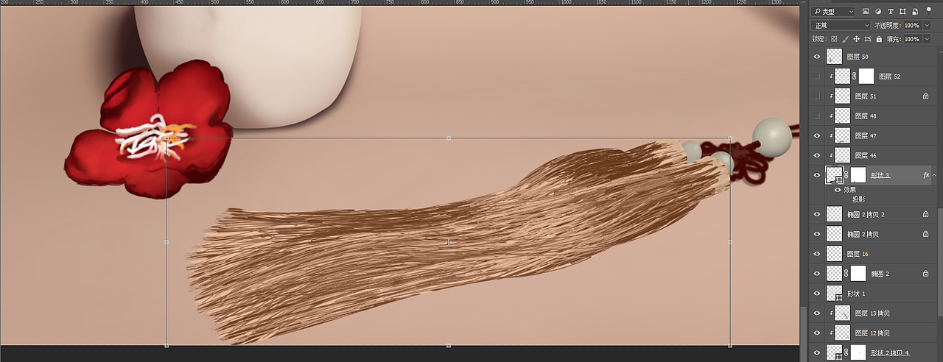Click the smart object filter icon
Image resolution: width=943 pixels, height=362 pixels.
click(914, 12)
